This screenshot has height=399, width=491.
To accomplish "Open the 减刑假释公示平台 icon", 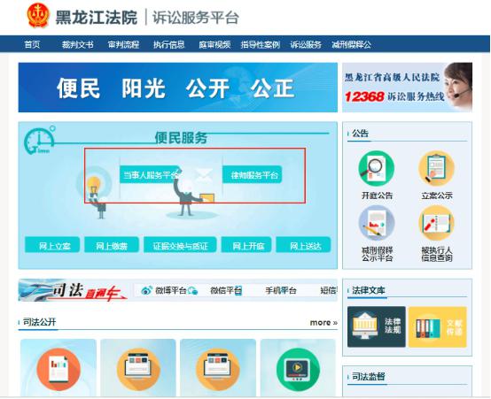I will pyautogui.click(x=376, y=223).
